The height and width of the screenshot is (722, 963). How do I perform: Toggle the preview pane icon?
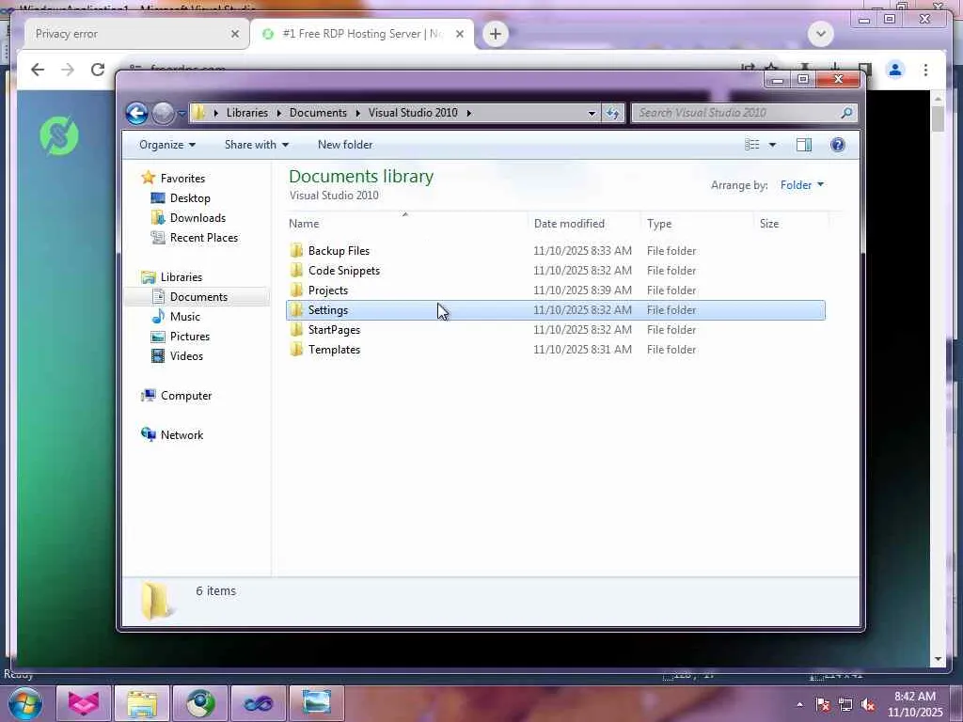804,145
